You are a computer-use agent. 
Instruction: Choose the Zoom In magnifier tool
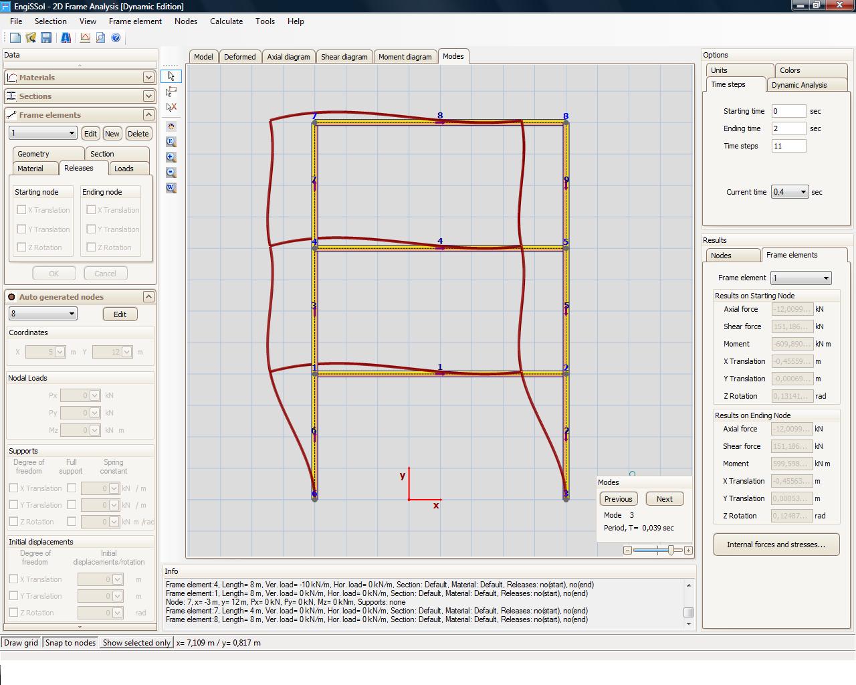tap(171, 157)
